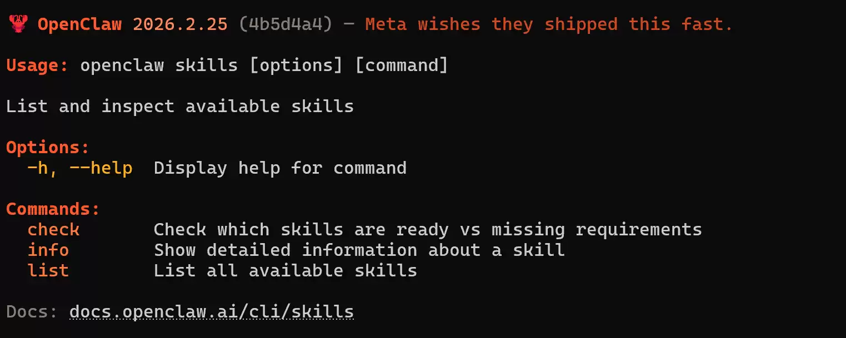Click the '--help' option flag
Image resolution: width=846 pixels, height=338 pixels.
coord(101,168)
